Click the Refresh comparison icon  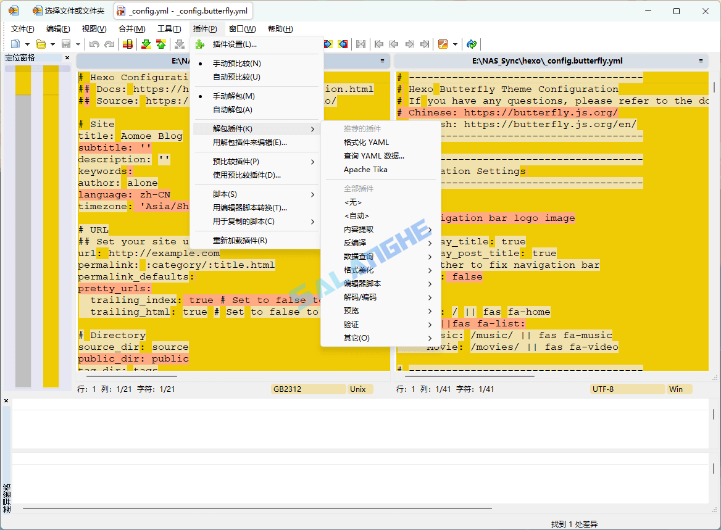click(x=472, y=44)
